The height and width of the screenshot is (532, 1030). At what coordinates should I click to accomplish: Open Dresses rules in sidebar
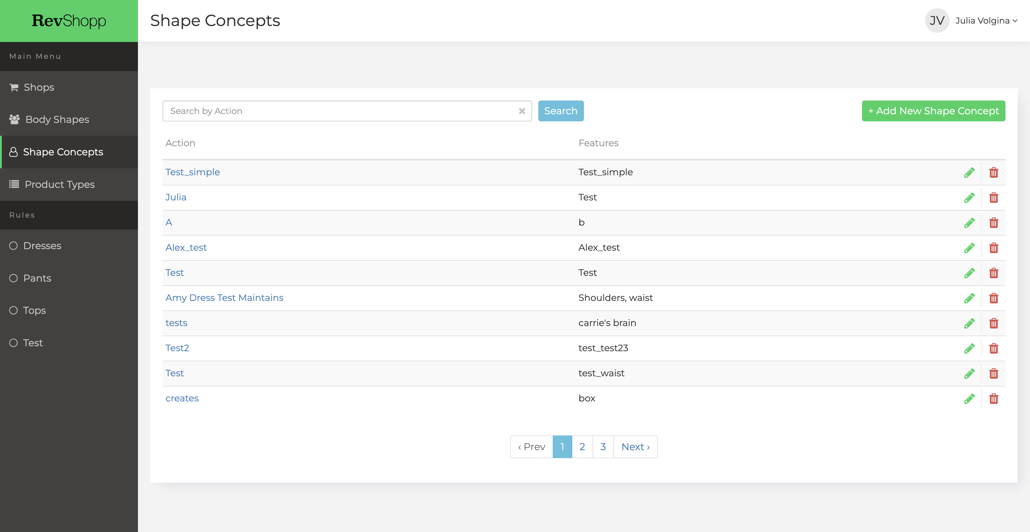(69, 245)
